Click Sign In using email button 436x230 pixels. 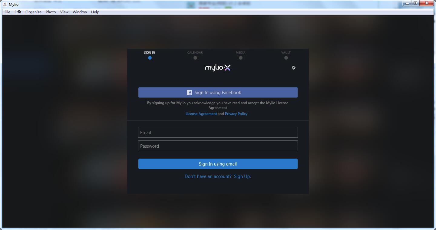click(218, 164)
